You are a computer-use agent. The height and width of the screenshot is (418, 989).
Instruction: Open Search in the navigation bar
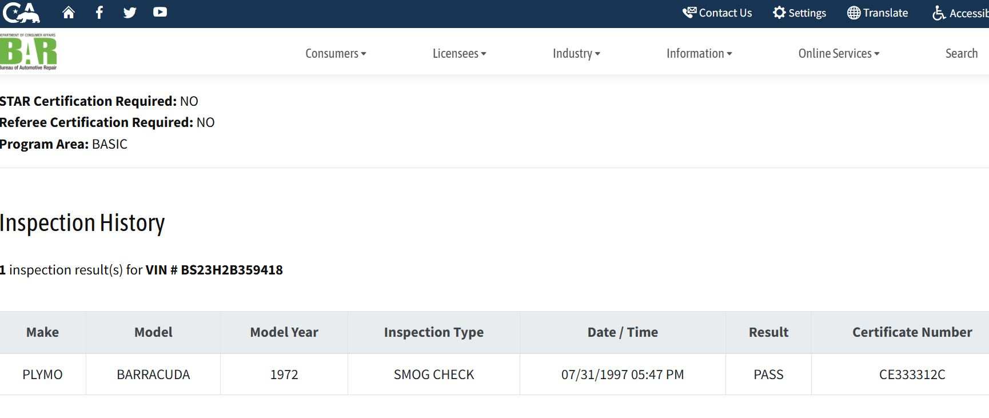(x=962, y=53)
